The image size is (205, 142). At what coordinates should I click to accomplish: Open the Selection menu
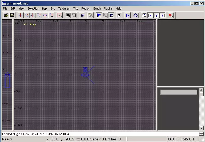point(33,8)
